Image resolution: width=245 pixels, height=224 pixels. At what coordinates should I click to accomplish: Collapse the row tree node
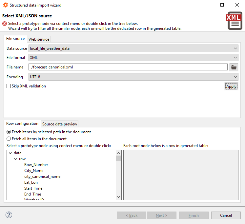(15, 159)
